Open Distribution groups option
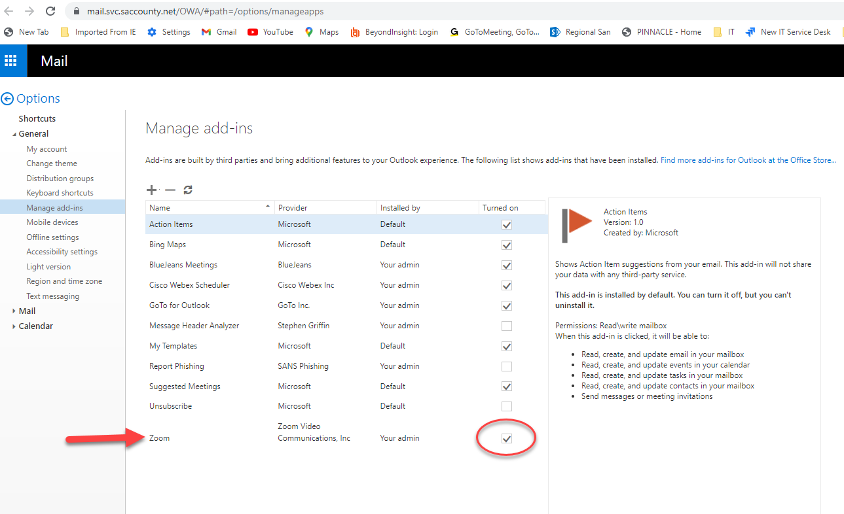This screenshot has width=844, height=514. (x=60, y=179)
